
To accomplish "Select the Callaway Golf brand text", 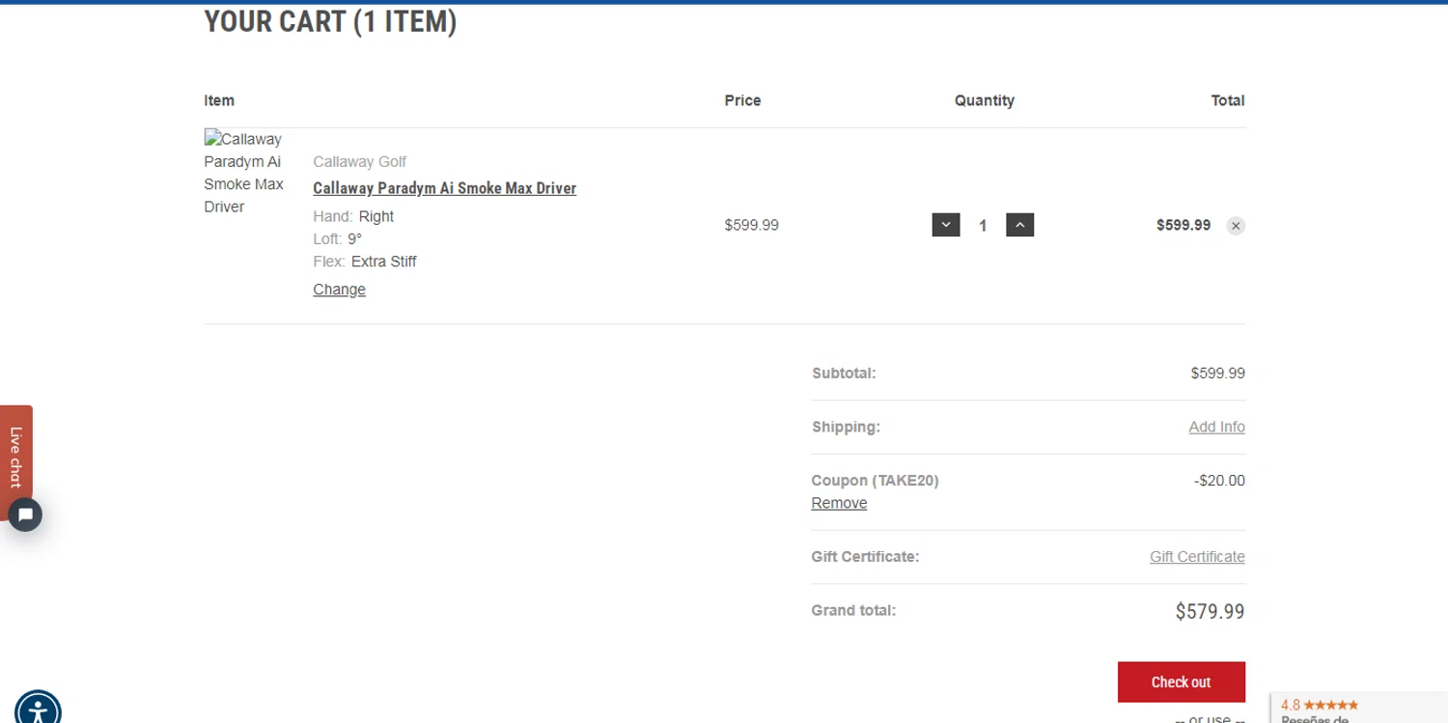I will 359,162.
